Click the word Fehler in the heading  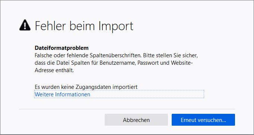pos(50,26)
